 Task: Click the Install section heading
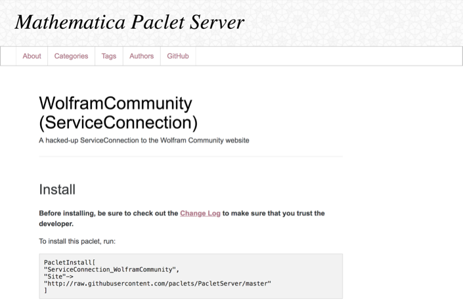(57, 190)
